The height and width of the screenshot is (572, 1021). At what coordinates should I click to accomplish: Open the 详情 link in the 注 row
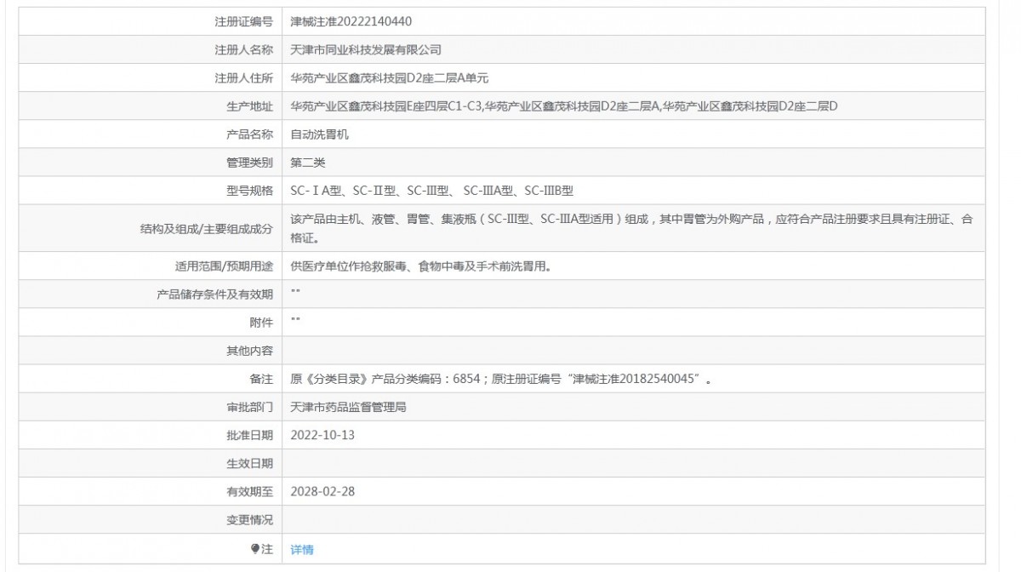pos(302,550)
